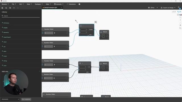Click the circular help icon under view toggles
The width and height of the screenshot is (182, 102).
[178, 15]
